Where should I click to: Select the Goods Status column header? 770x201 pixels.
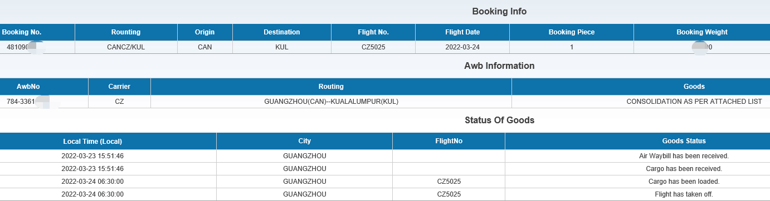click(684, 141)
